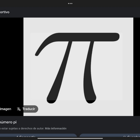Open the source site name ending in 'ortivo'
Screen dimensions: 140x140
pos(5,12)
